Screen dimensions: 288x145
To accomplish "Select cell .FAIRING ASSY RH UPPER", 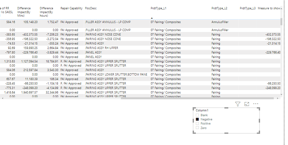I will click(101, 48).
